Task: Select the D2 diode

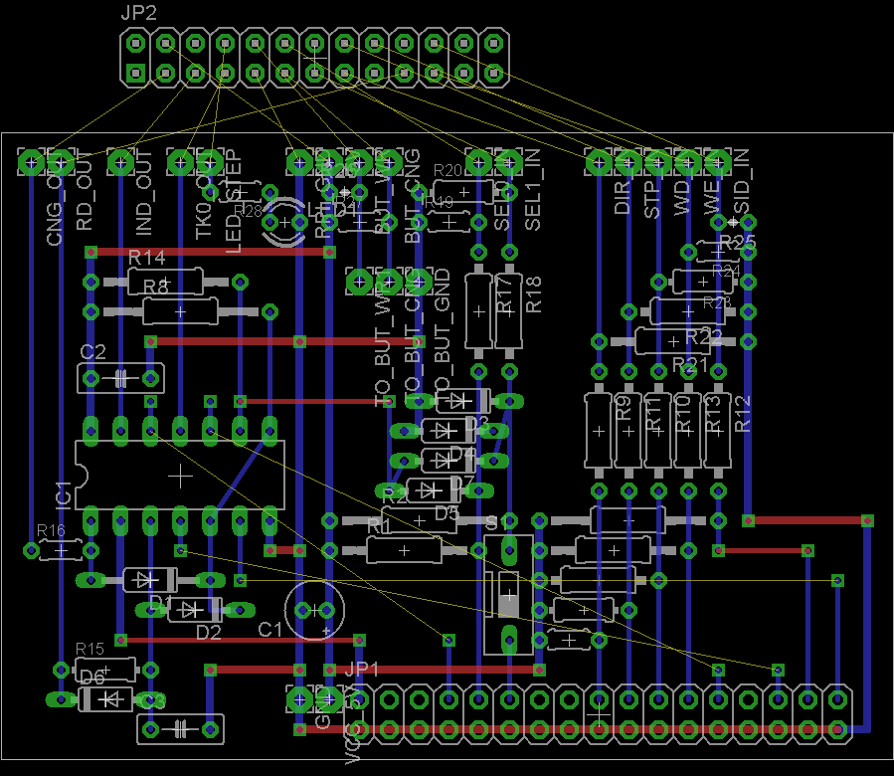Action: pos(195,609)
